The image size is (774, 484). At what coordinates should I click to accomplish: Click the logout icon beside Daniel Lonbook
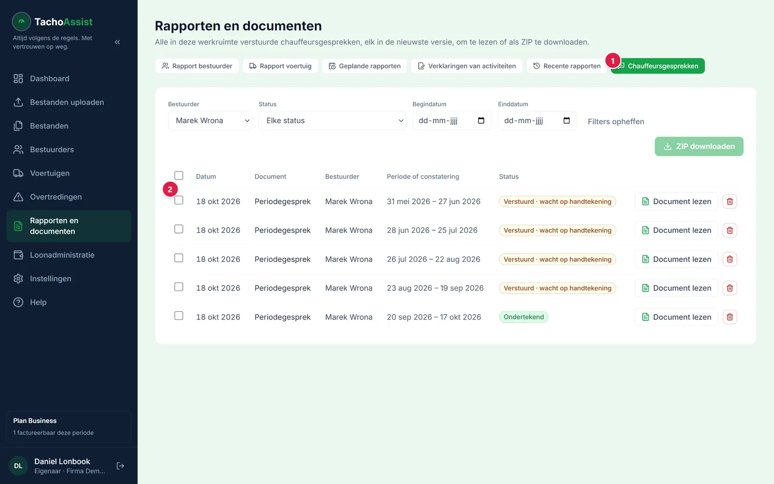120,466
